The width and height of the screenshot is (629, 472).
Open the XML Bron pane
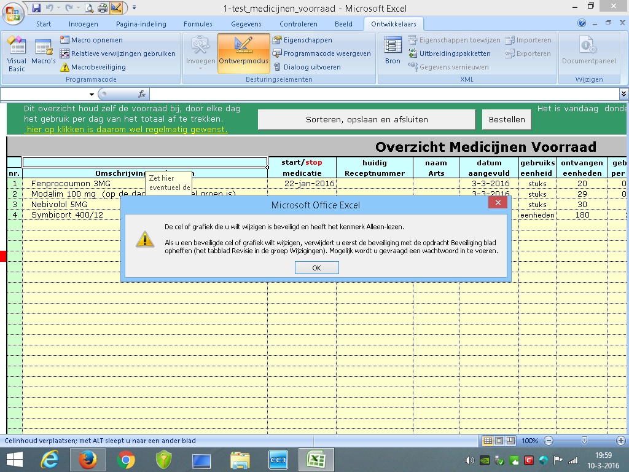[x=393, y=50]
